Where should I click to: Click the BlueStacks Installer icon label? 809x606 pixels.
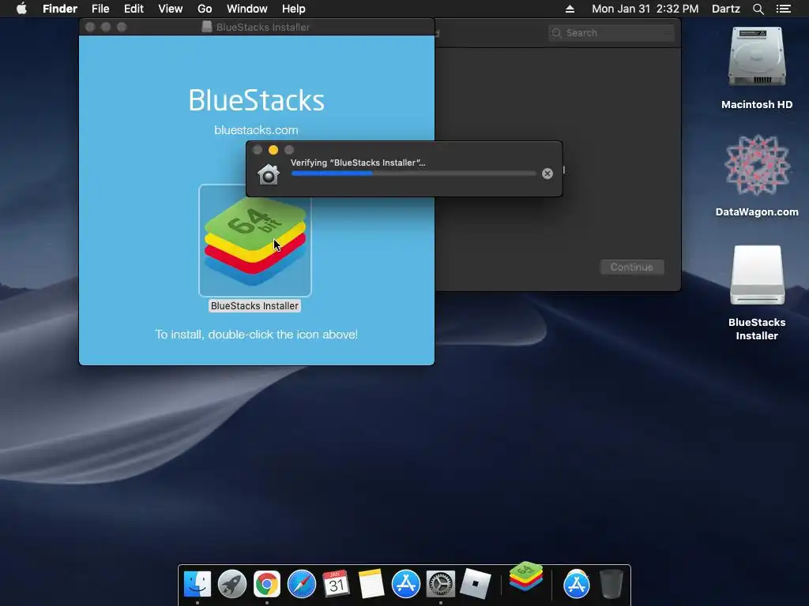(254, 305)
